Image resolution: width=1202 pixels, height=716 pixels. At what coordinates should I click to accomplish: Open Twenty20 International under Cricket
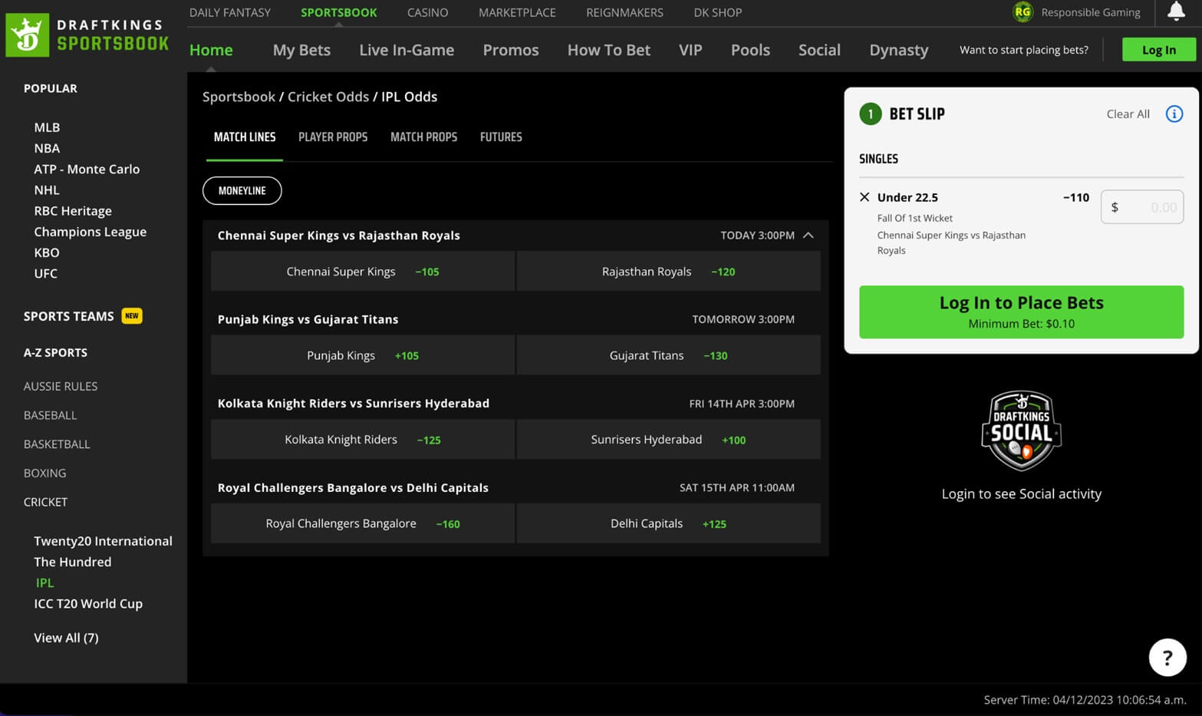103,541
